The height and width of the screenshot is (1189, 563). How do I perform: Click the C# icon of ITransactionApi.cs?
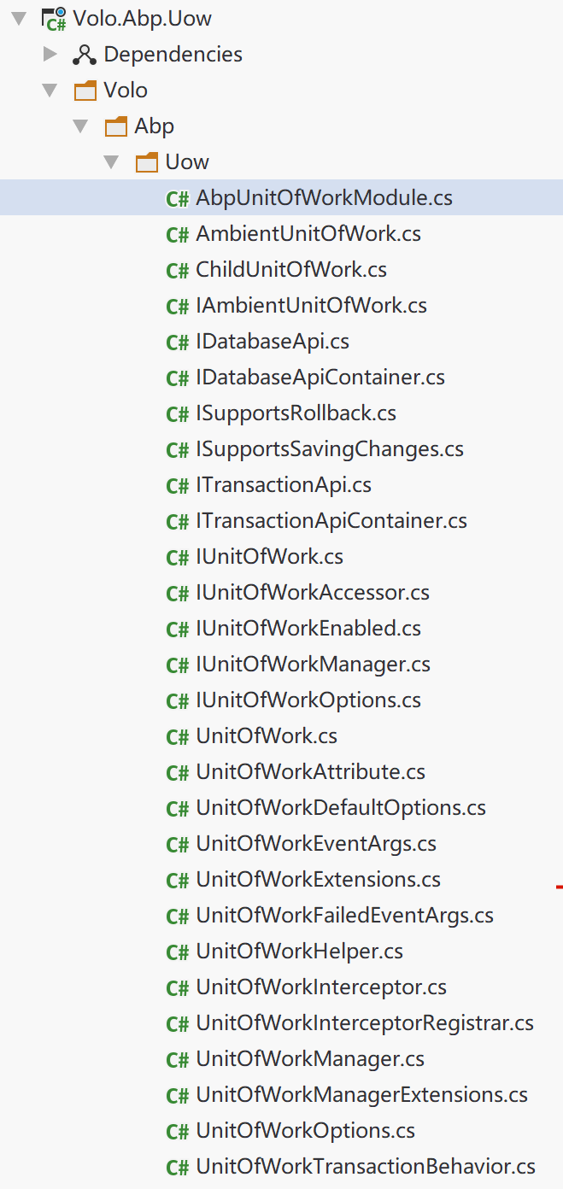(x=178, y=486)
